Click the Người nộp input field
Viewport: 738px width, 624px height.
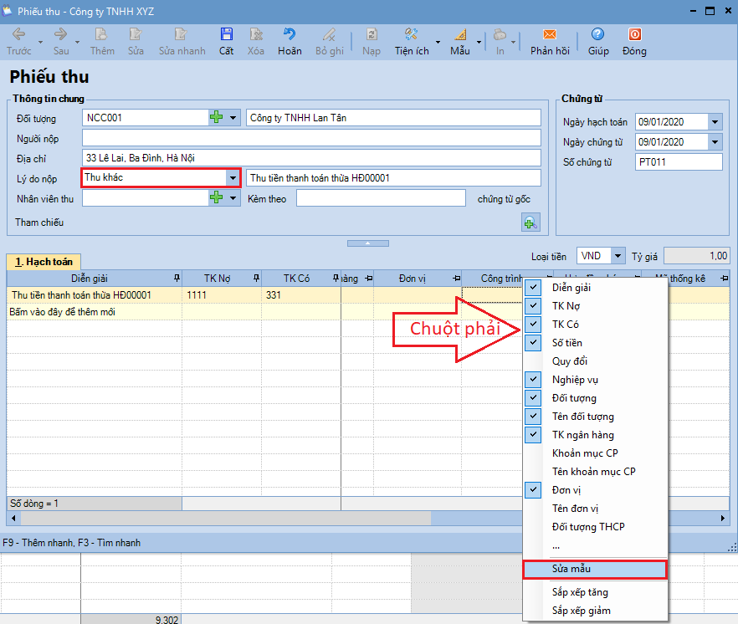coord(311,138)
